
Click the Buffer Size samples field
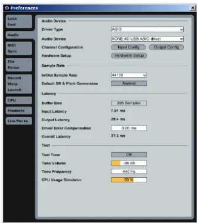point(129,103)
